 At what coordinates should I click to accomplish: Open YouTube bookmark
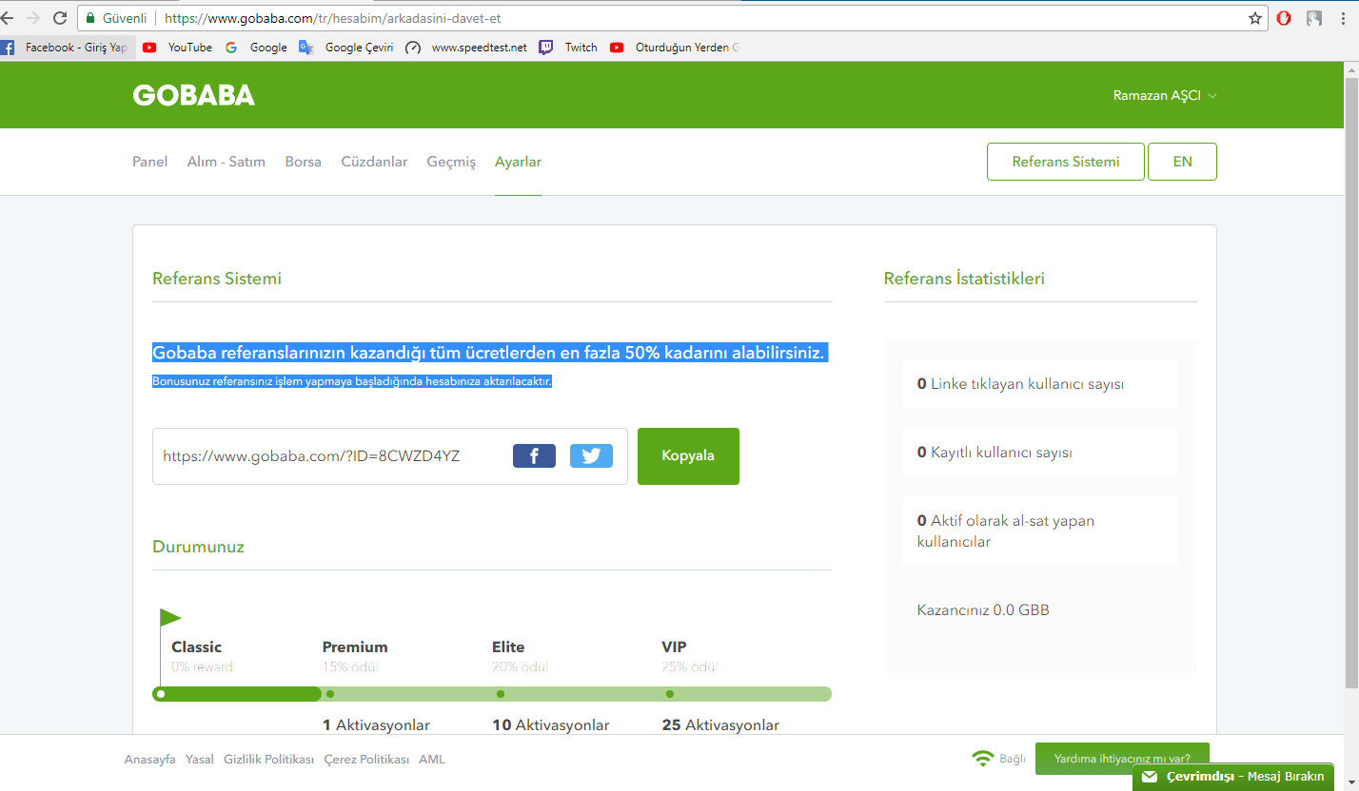[178, 48]
